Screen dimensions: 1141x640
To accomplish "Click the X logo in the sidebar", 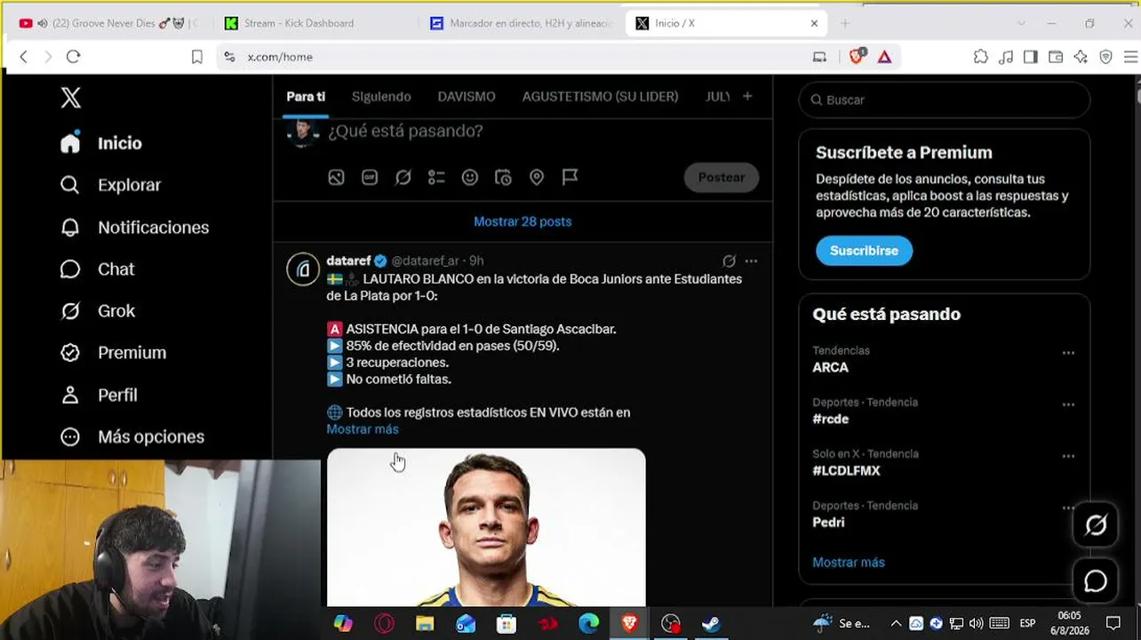I will click(70, 98).
